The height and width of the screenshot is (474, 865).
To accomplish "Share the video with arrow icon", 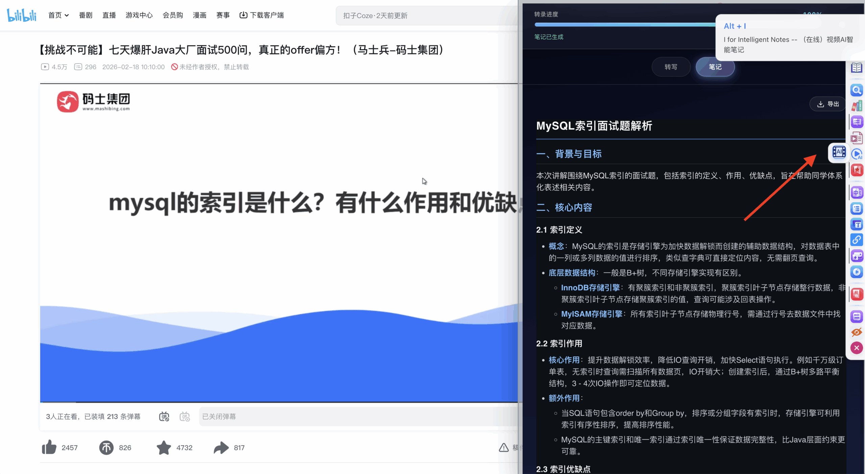I will [x=221, y=447].
